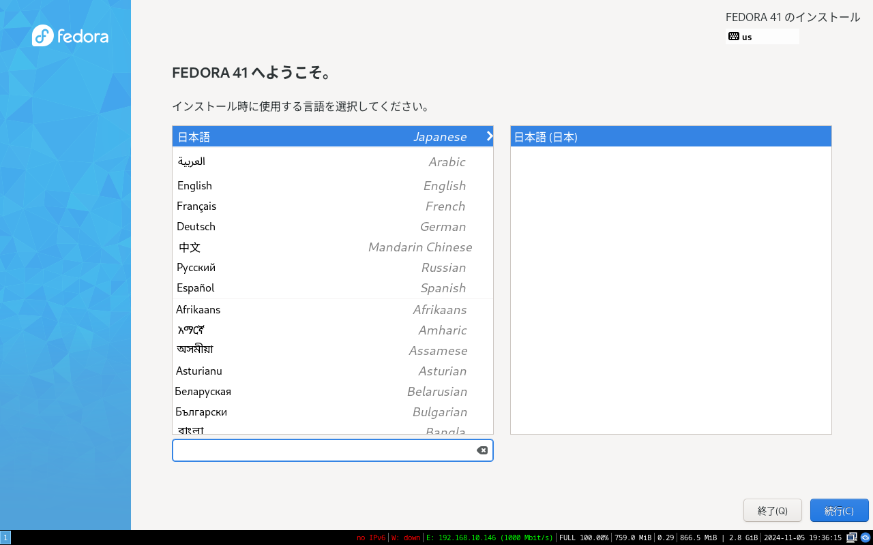The height and width of the screenshot is (545, 873).
Task: Continue with the 続行(C) button
Action: [x=840, y=510]
